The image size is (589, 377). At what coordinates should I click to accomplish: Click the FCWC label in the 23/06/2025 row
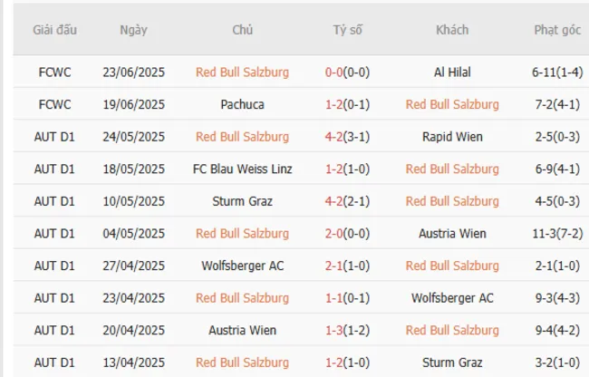tap(54, 72)
